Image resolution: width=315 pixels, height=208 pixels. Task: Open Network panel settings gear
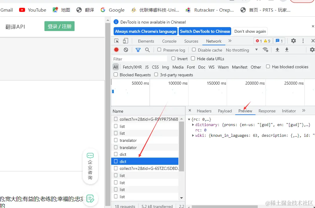coord(312,50)
